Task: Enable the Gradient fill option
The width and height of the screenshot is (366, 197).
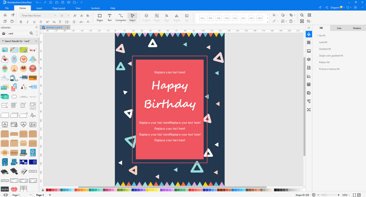Action: 325,49
